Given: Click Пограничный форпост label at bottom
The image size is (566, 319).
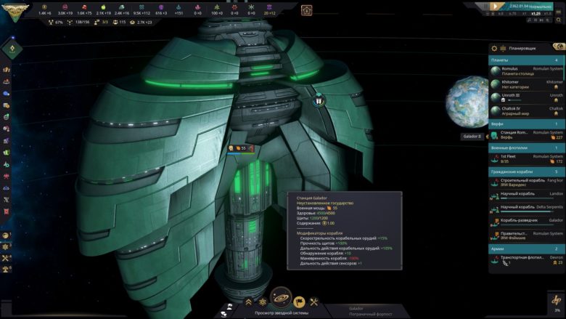Looking at the screenshot, I should [370, 315].
